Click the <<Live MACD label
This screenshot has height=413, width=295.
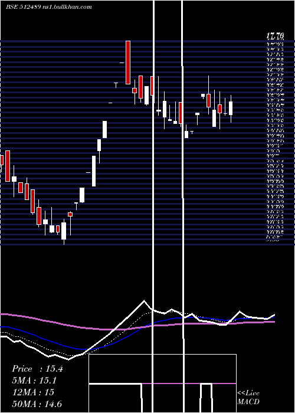tap(248, 398)
